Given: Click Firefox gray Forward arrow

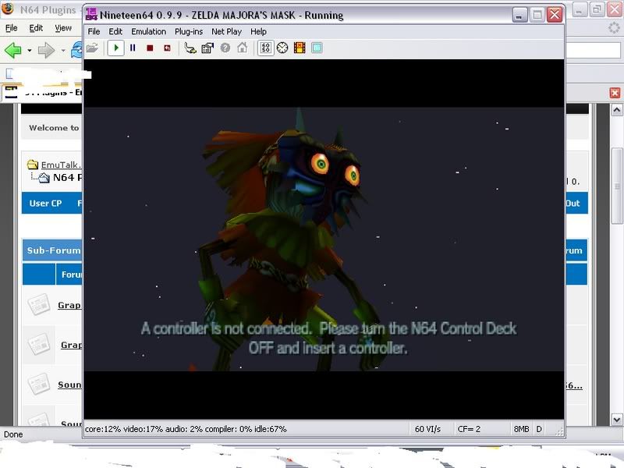Looking at the screenshot, I should point(46,50).
